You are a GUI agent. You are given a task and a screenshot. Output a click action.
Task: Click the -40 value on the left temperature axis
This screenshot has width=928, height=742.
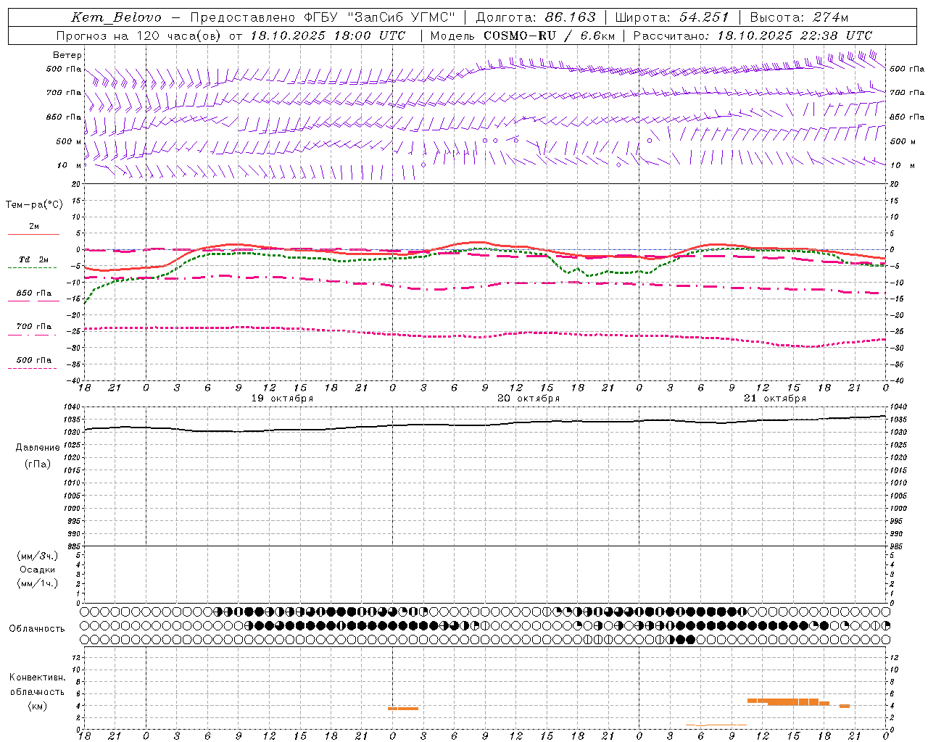[x=75, y=380]
